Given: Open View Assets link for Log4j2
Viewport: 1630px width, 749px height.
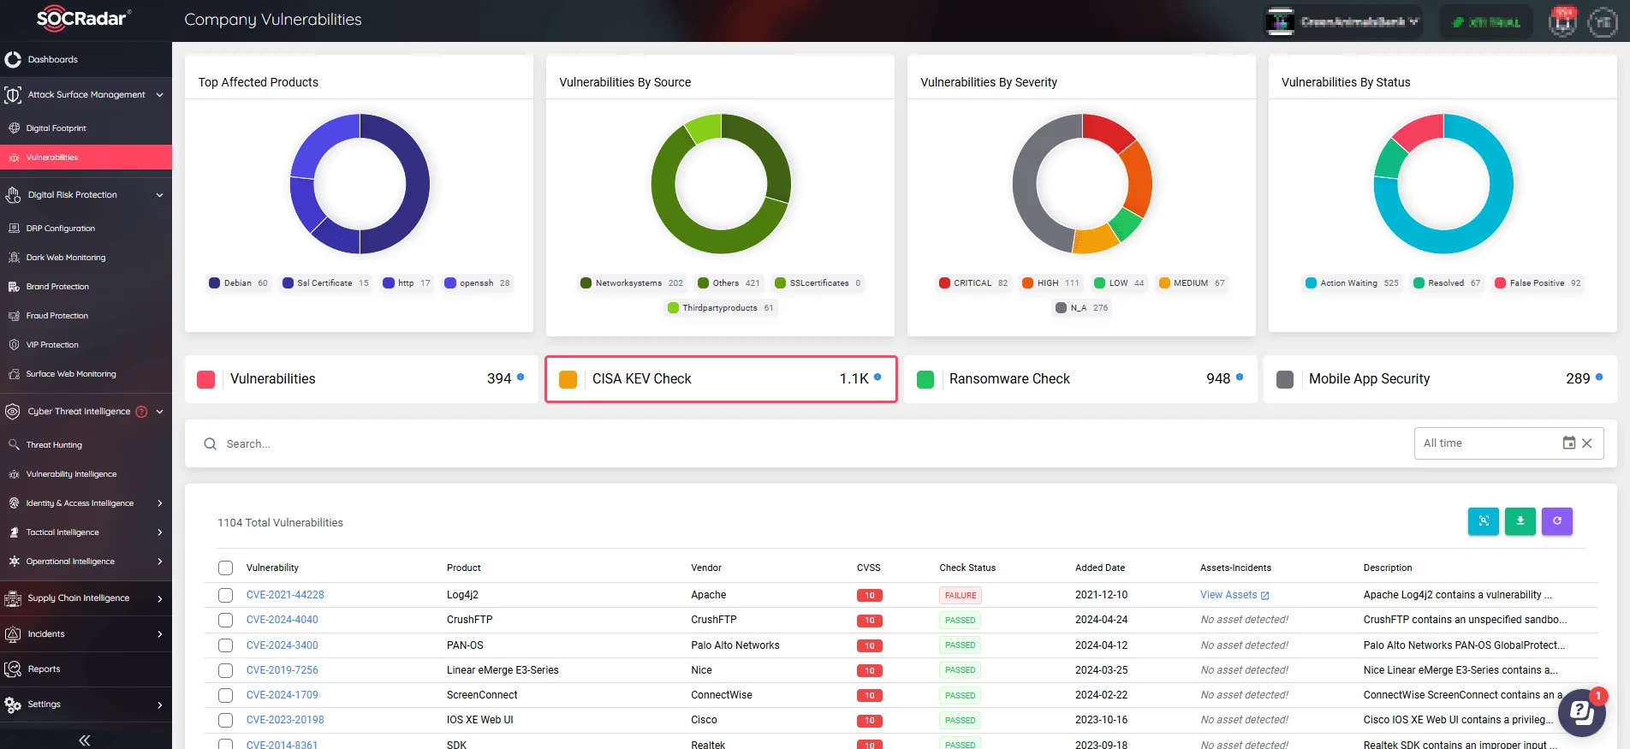Looking at the screenshot, I should click(x=1234, y=595).
